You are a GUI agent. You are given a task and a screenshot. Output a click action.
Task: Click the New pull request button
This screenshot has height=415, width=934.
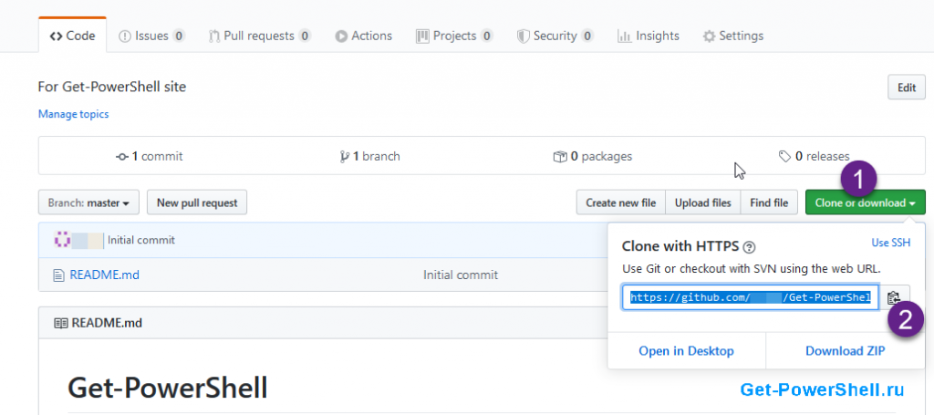[197, 202]
